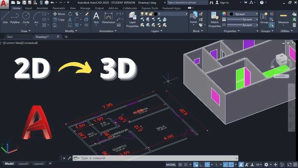Click the Group tool icon
Screen dimensions: 298x168
tap(264, 18)
